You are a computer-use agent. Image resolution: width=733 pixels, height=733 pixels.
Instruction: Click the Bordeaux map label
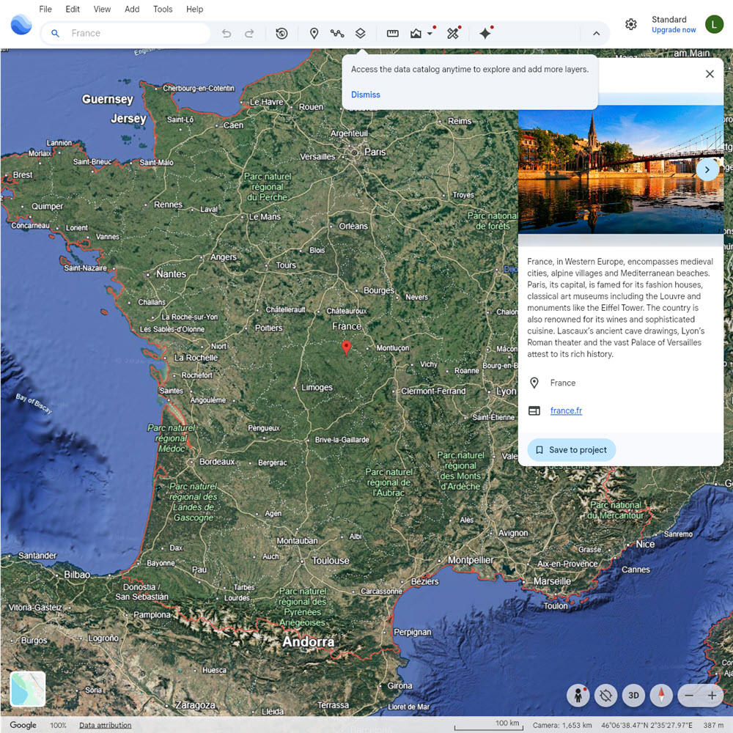tap(218, 461)
